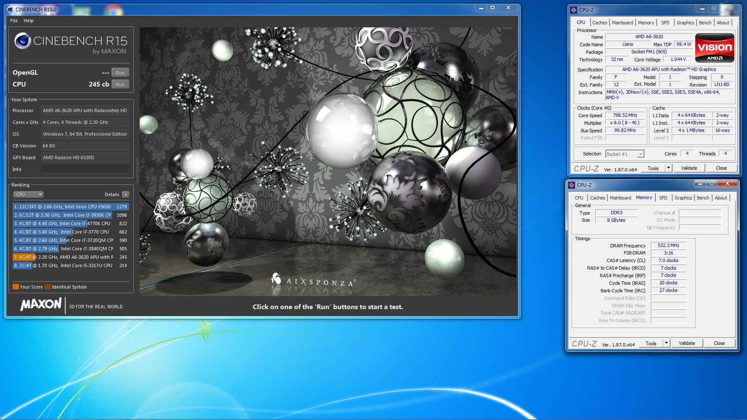747x420 pixels.
Task: Select ranking row Intel Core i7-3840QM
Action: (x=71, y=249)
